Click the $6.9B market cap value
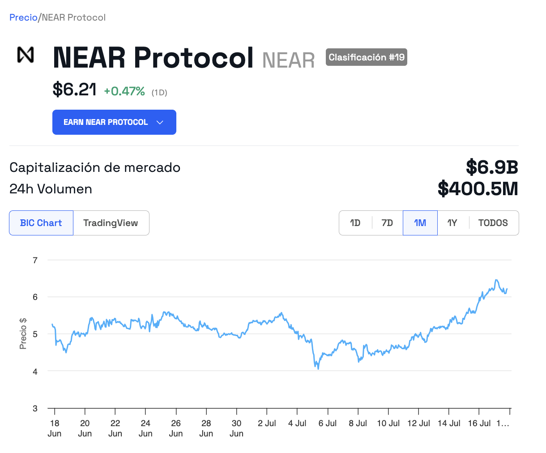This screenshot has height=453, width=546. pyautogui.click(x=492, y=167)
